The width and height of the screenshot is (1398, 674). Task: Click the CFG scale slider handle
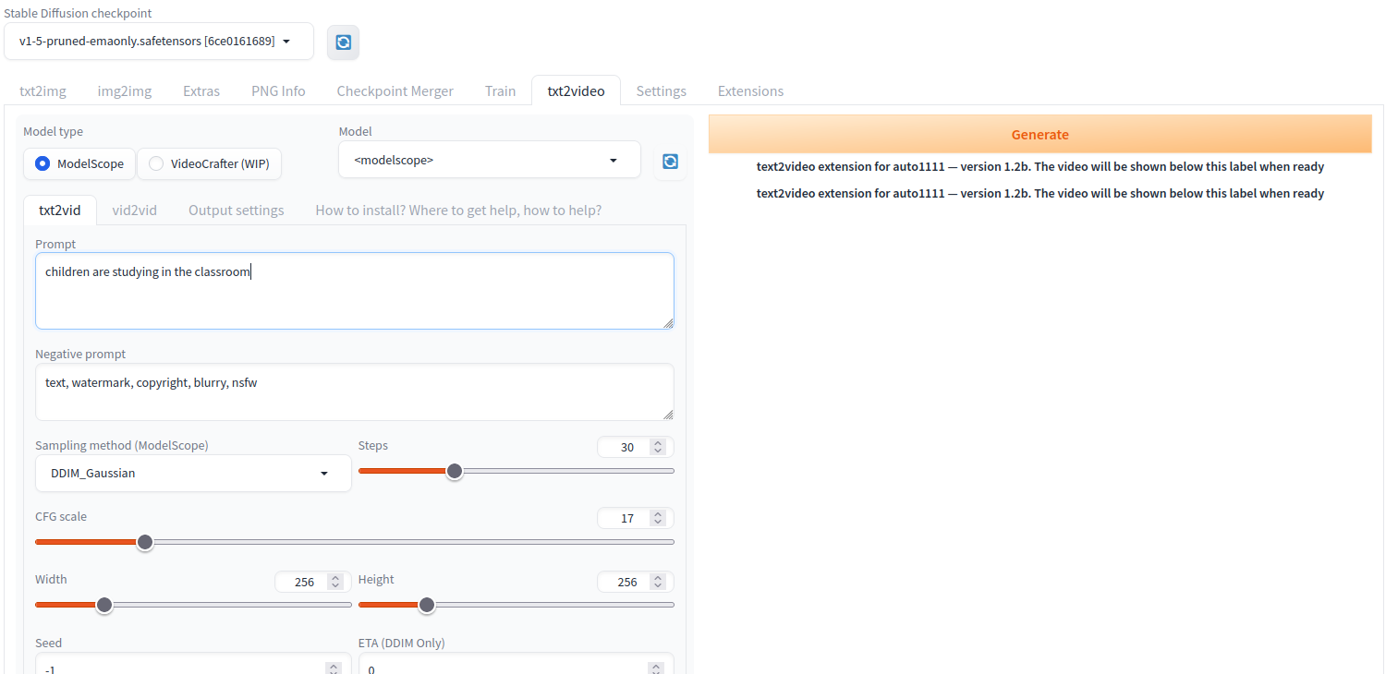(x=144, y=542)
